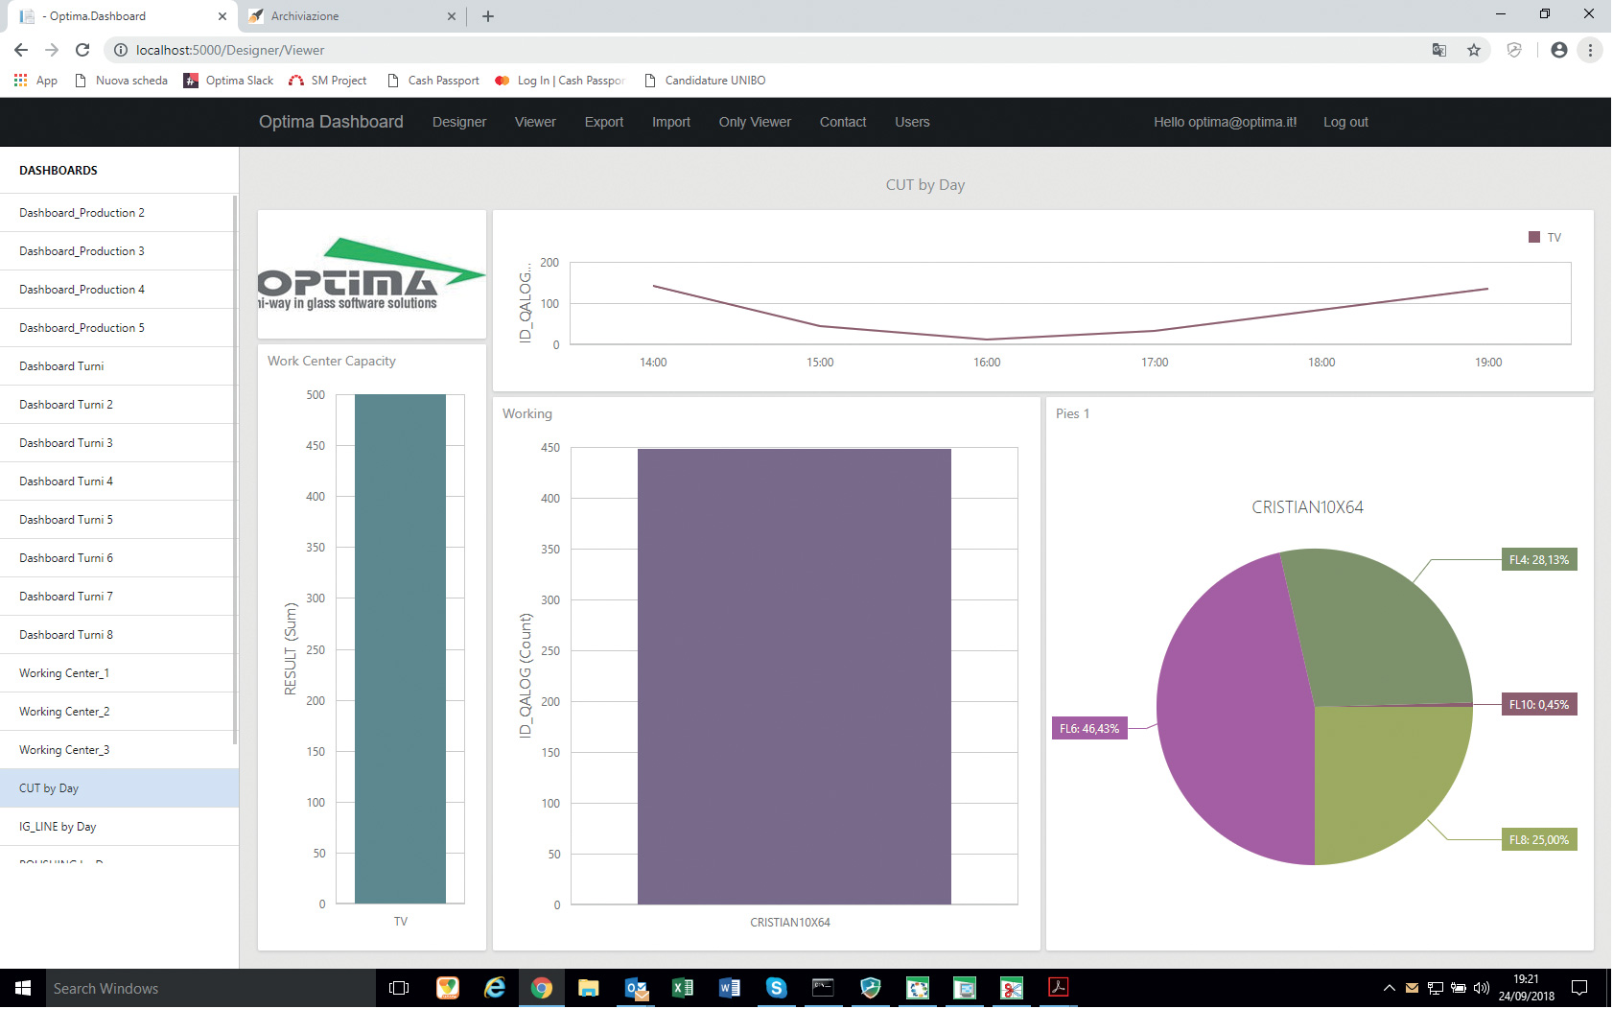Image resolution: width=1613 pixels, height=1009 pixels.
Task: Close the Archiviazione tab
Action: 452,16
